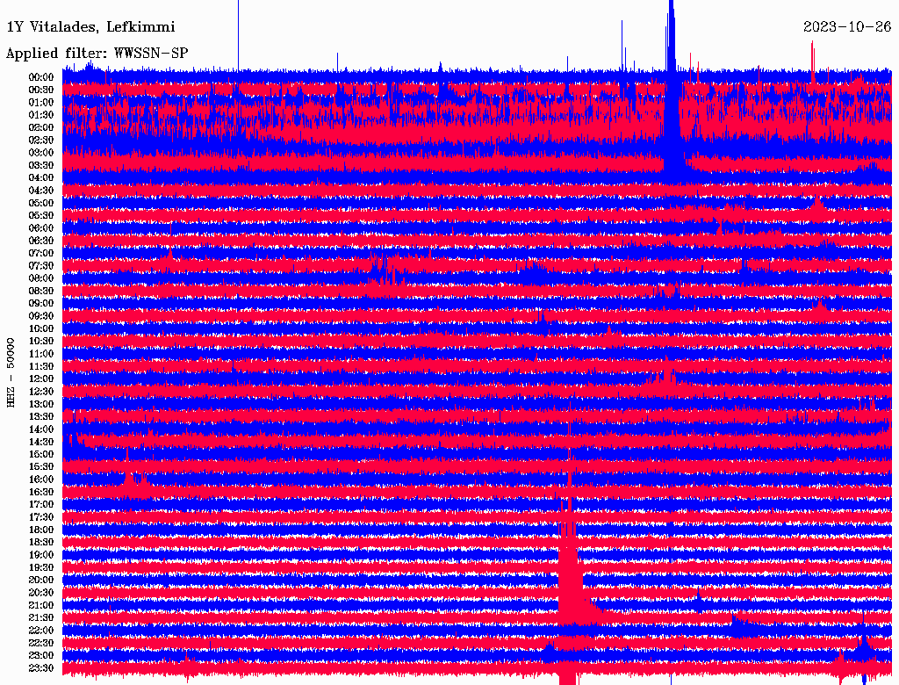
Task: Select the 22:30 time label
Action: pyautogui.click(x=41, y=643)
